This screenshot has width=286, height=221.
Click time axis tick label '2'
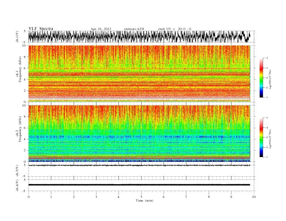[74, 197]
